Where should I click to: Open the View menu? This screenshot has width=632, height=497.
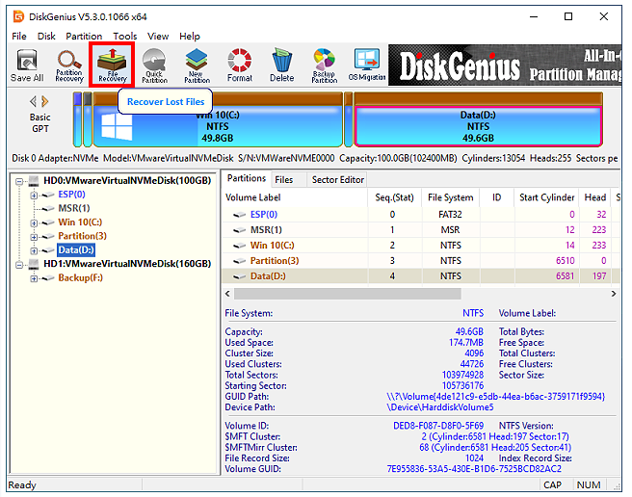pyautogui.click(x=158, y=37)
